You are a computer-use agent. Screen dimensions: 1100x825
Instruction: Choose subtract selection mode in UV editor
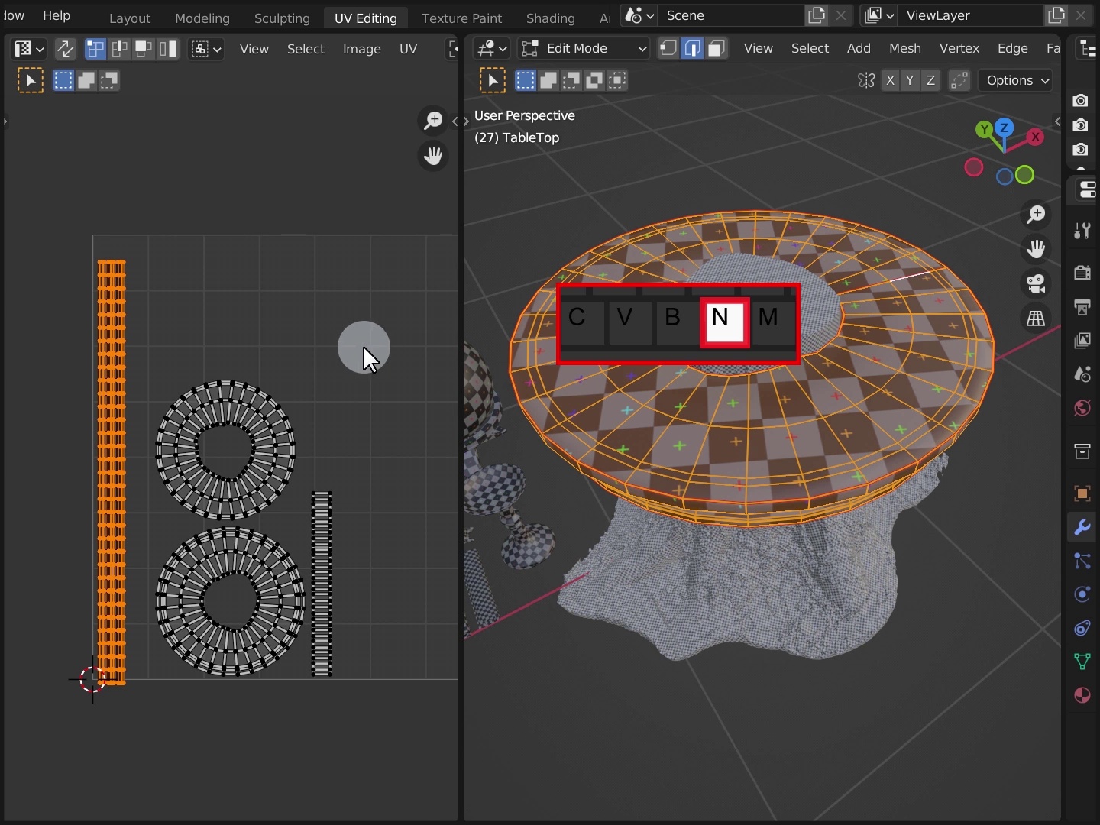(109, 80)
